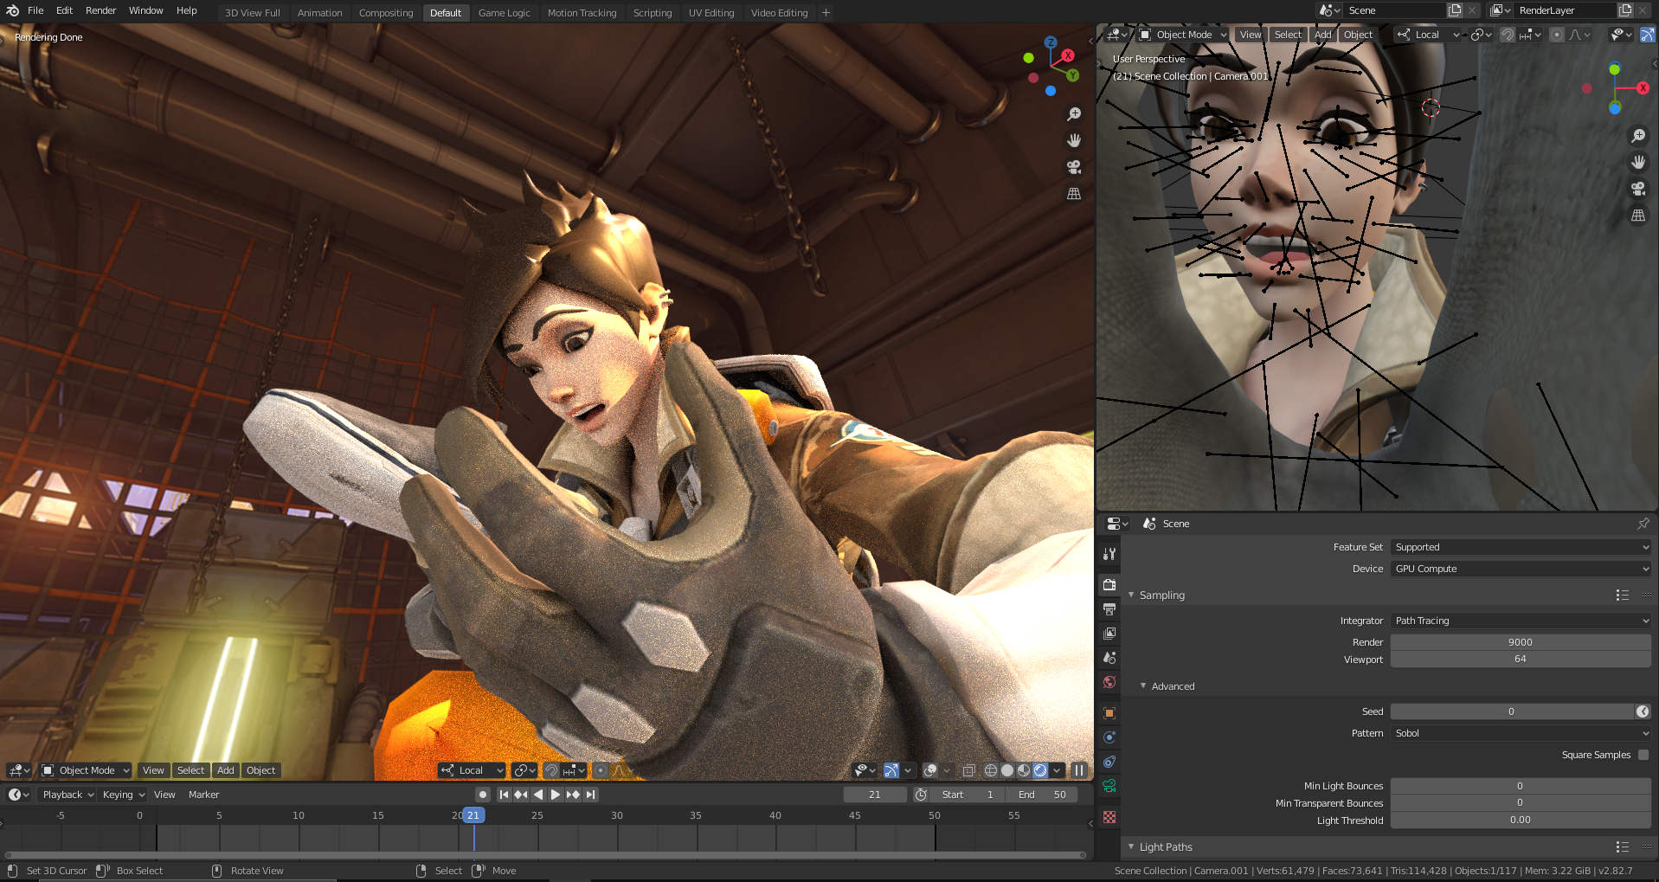Open the Integrator dropdown
The height and width of the screenshot is (882, 1659).
[1521, 621]
